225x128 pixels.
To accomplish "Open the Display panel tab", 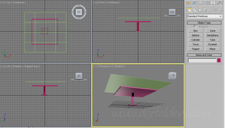I will pyautogui.click(x=213, y=3).
